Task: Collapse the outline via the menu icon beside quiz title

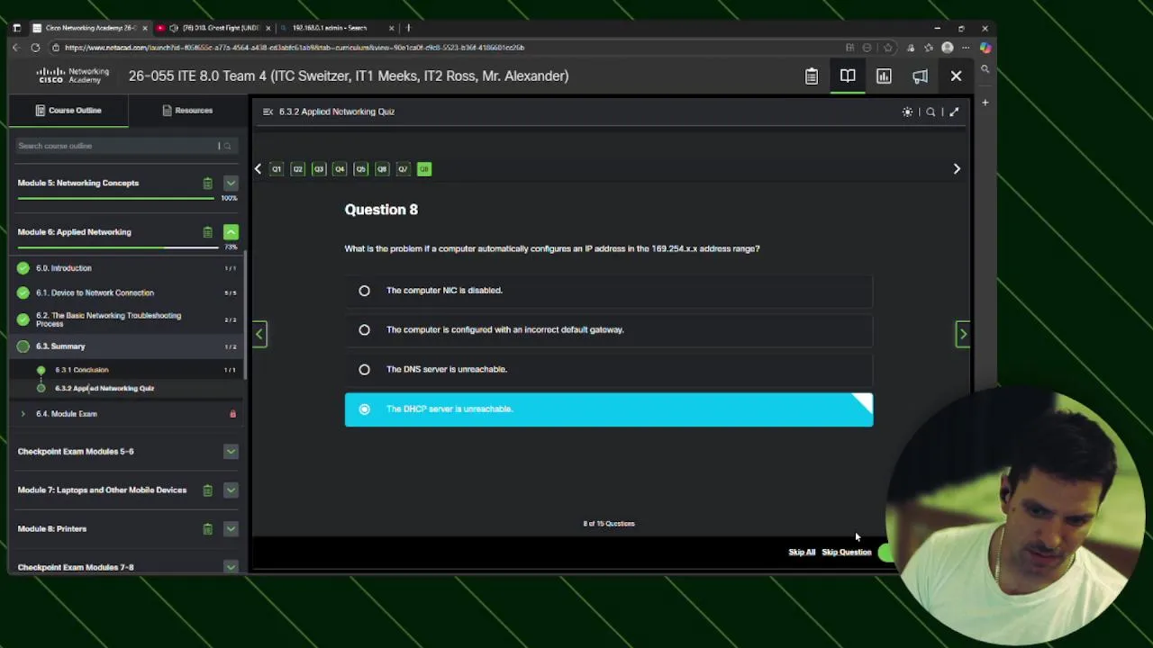Action: (268, 112)
